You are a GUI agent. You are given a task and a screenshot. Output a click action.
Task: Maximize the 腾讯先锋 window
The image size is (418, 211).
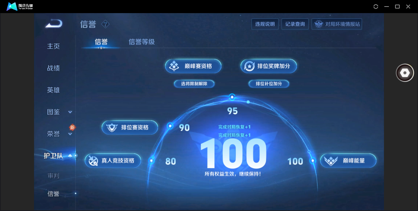coord(397,7)
